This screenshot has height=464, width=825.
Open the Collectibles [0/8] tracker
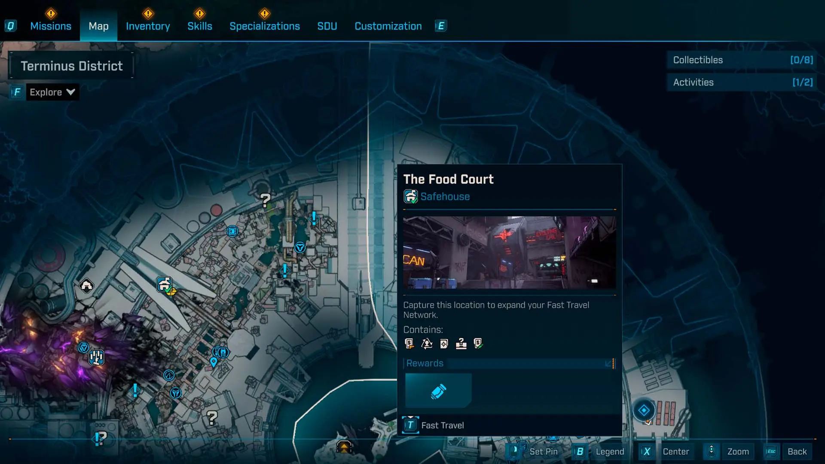742,60
